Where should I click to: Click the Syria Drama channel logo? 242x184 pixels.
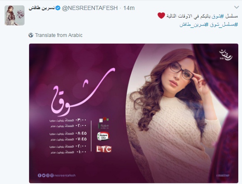(103, 136)
